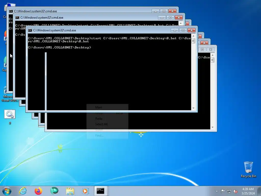Click the title text of the frontmost cmd window
The height and width of the screenshot is (196, 261).
coord(55,30)
